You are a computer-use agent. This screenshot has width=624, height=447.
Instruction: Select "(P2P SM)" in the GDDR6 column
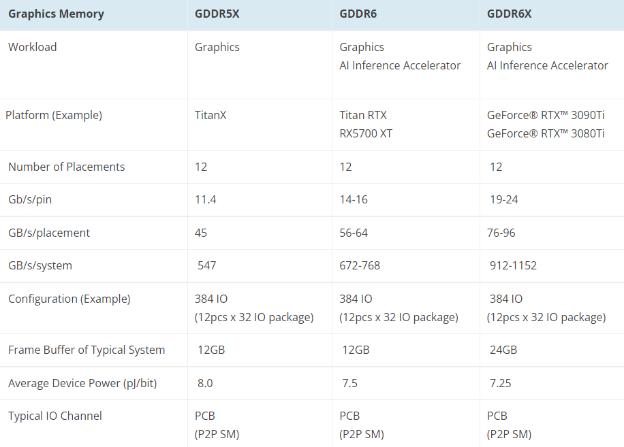click(362, 434)
